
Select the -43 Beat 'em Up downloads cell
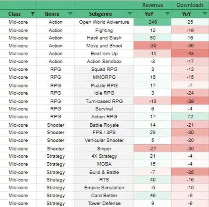coord(190,54)
